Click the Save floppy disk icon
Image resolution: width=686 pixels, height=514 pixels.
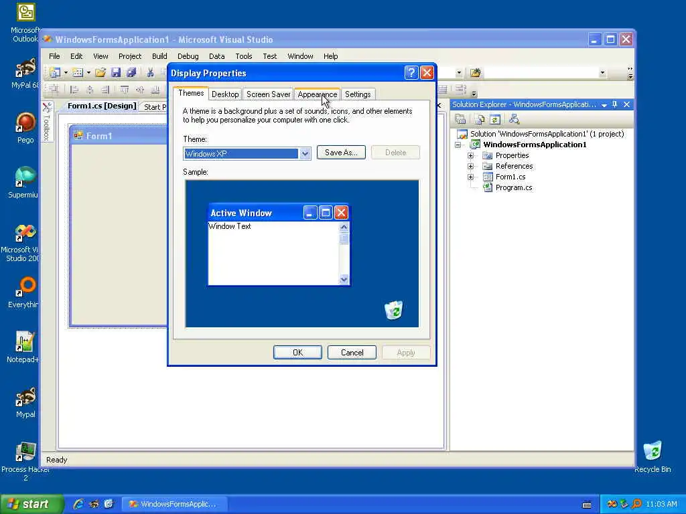pos(115,72)
